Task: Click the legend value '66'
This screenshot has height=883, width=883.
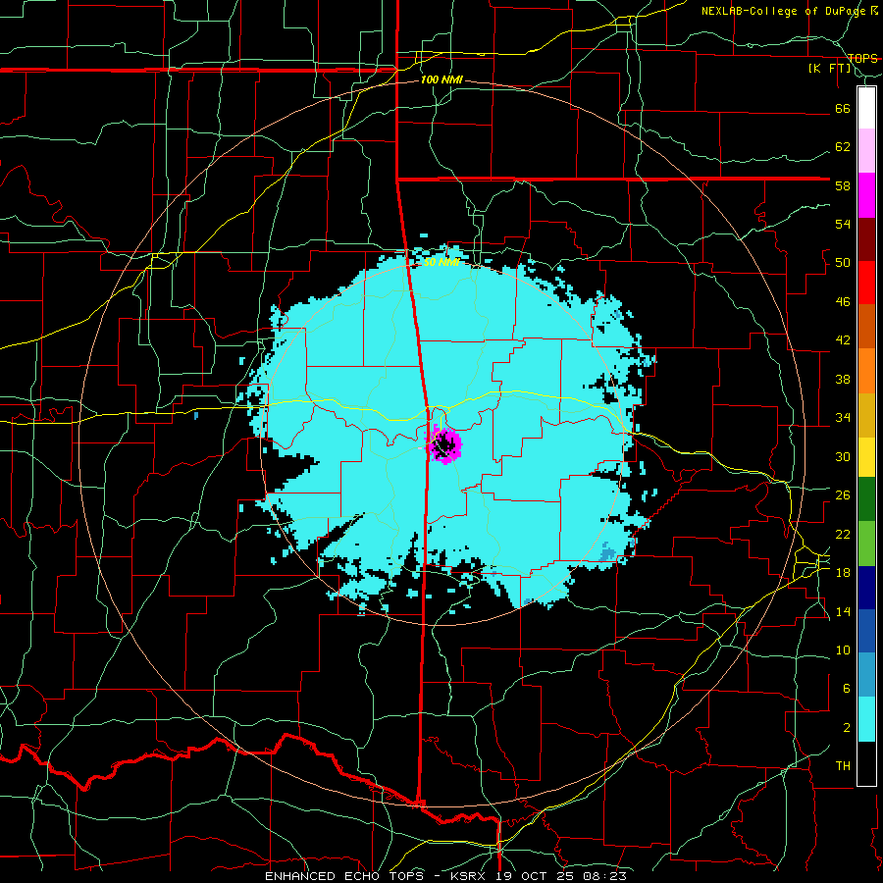Action: pos(843,109)
